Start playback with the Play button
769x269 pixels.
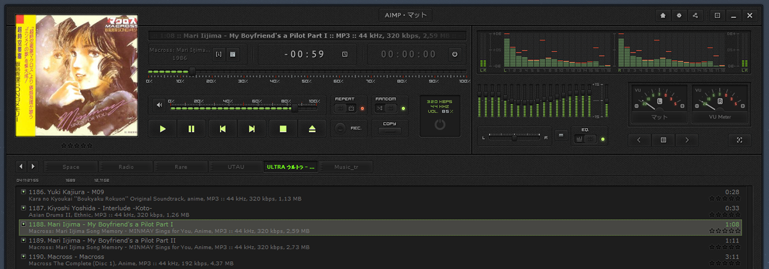tap(163, 129)
